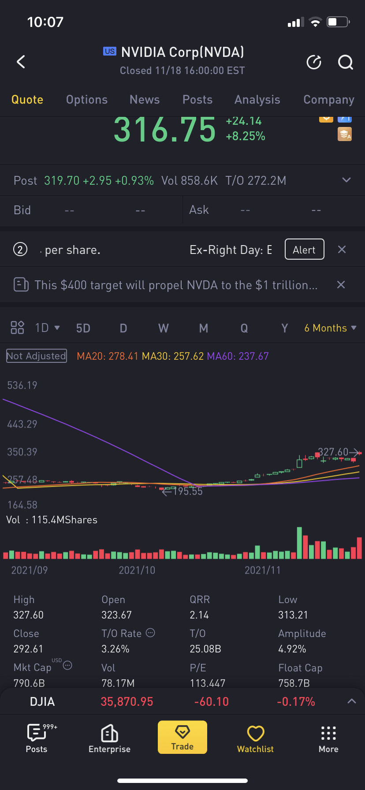Tap the Alert button
Image resolution: width=365 pixels, height=790 pixels.
tap(305, 250)
